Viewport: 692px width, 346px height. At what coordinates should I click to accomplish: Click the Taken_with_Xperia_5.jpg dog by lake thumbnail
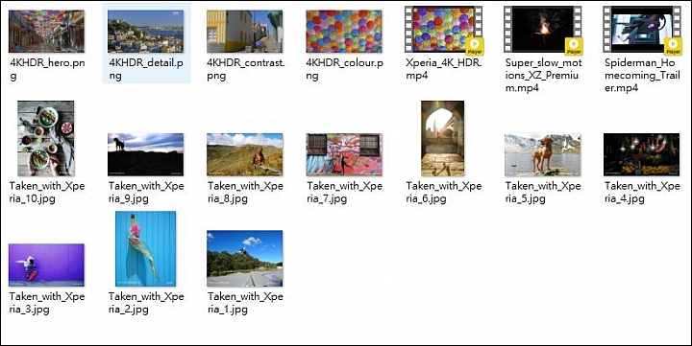pyautogui.click(x=542, y=154)
